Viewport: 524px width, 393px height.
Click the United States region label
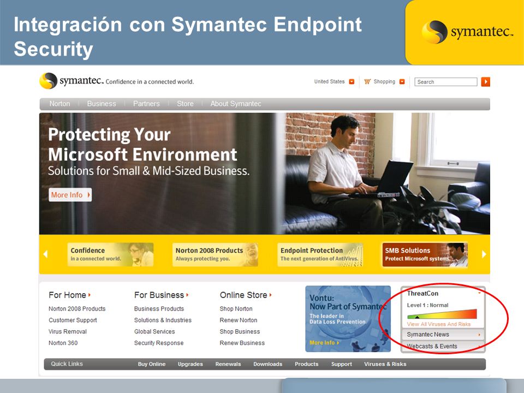pos(329,81)
